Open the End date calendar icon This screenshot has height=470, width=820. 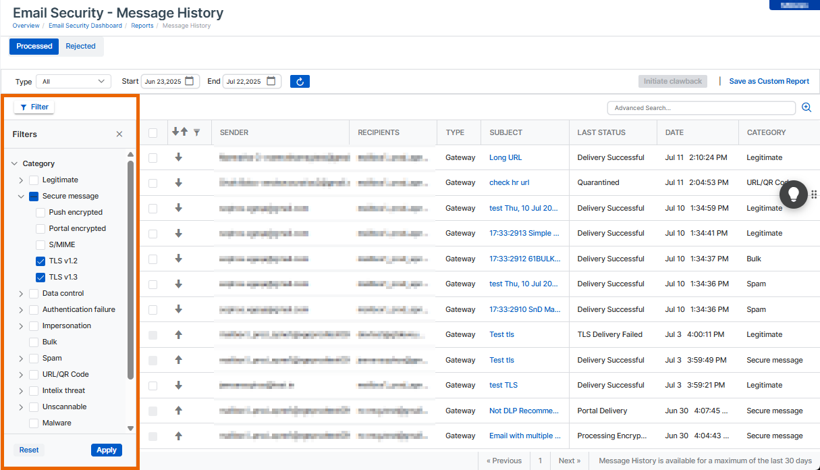pos(271,81)
